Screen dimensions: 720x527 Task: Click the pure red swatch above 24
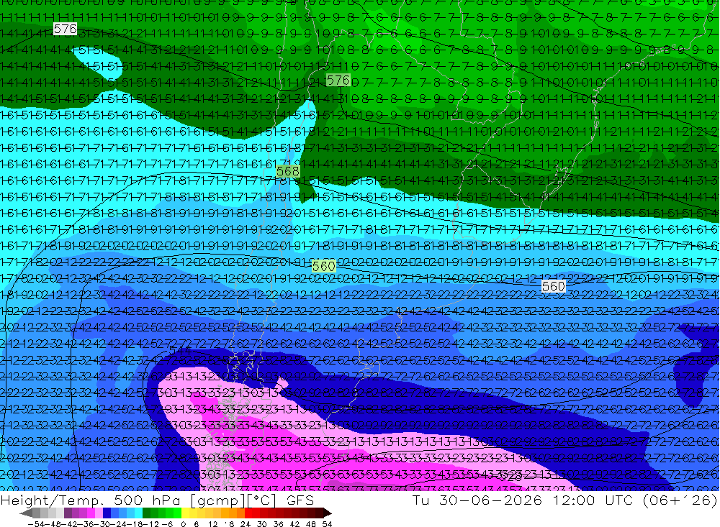248,513
